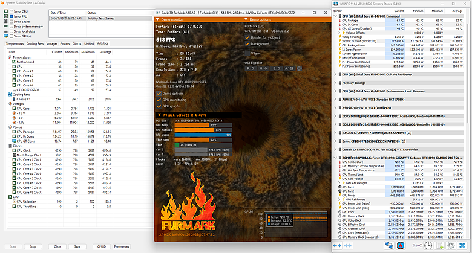Click AIDA64 Stress GPU monitor icon
The image size is (472, 253).
click(5, 36)
